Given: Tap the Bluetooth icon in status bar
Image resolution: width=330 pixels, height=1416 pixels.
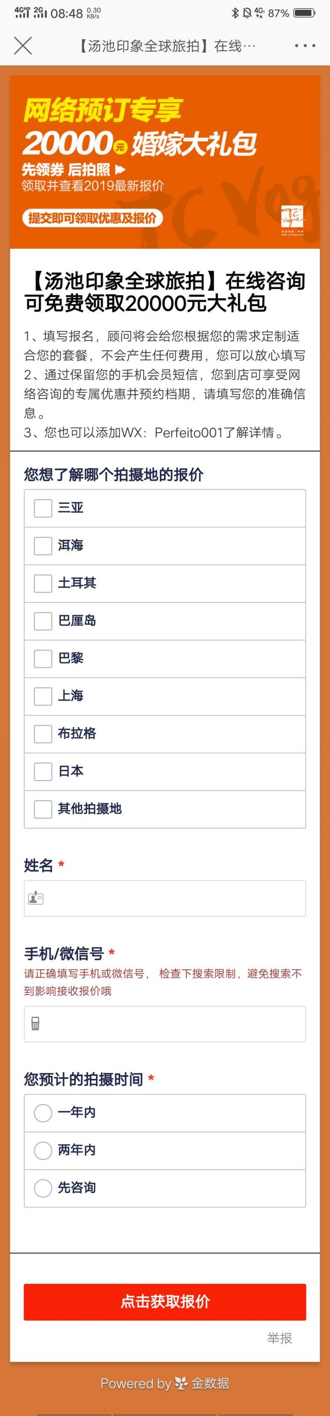Looking at the screenshot, I should pos(235,13).
